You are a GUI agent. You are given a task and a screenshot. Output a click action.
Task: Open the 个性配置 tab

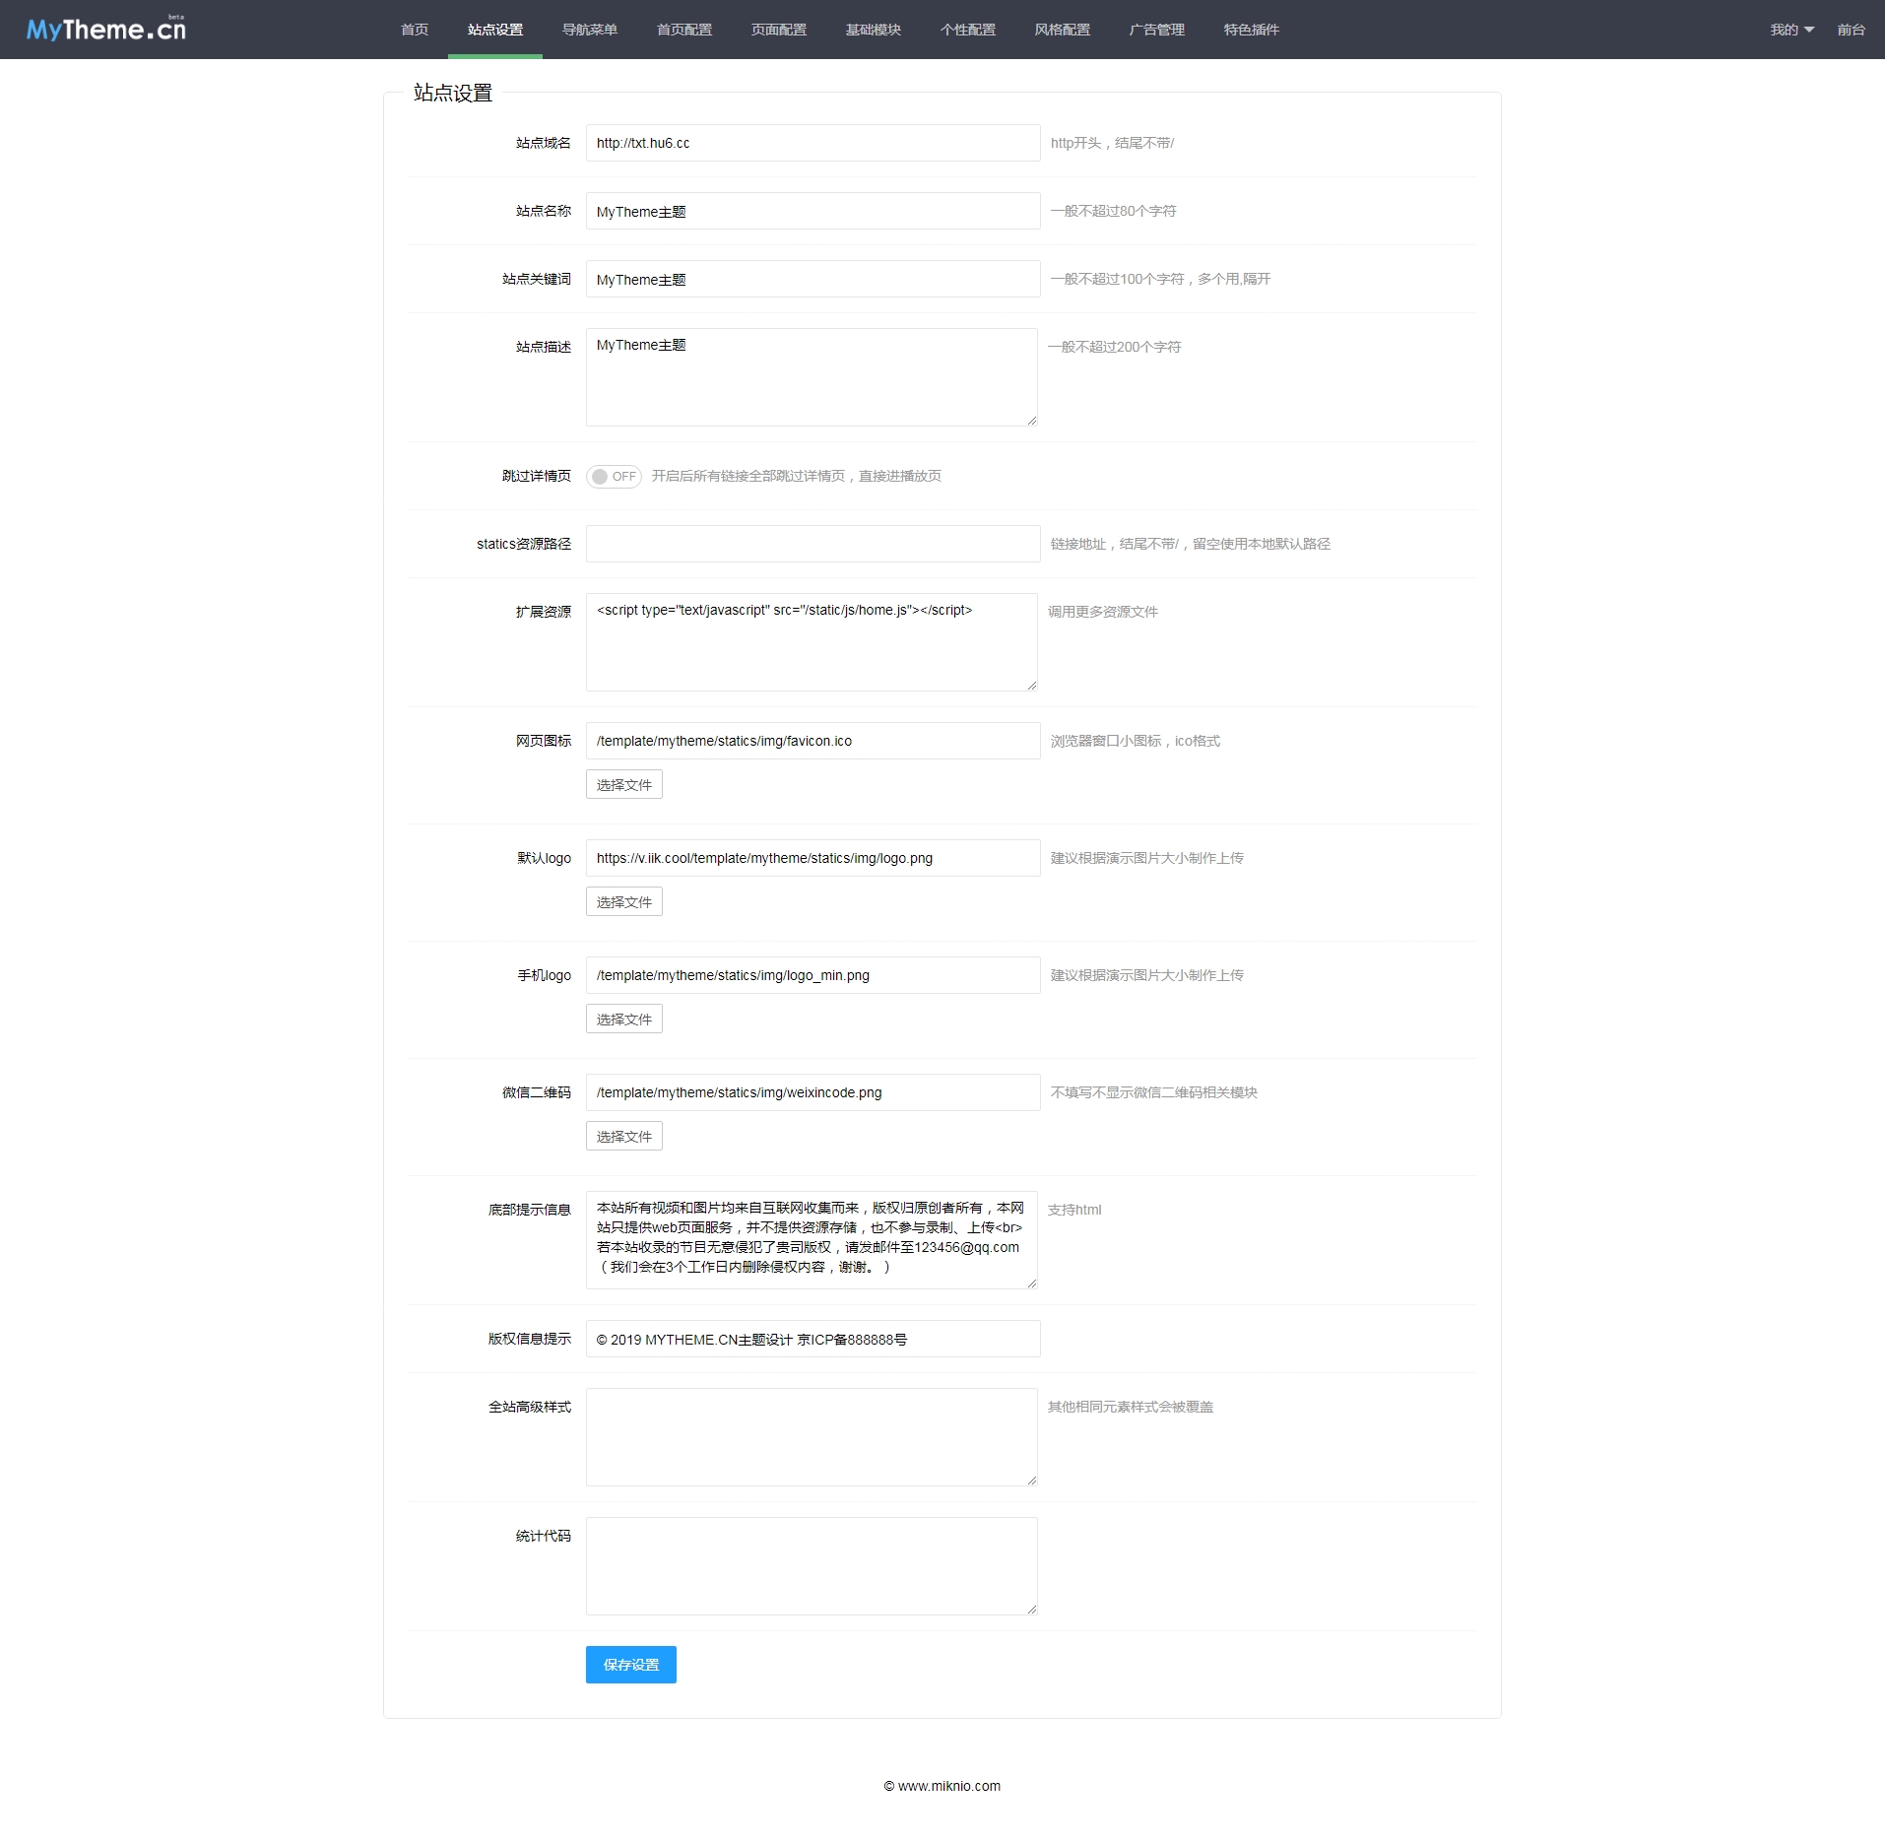pos(967,30)
